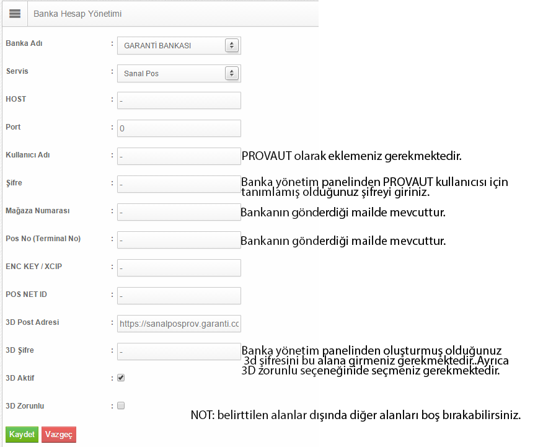543x447 pixels.
Task: Cancel with the Vazgeç button
Action: click(x=59, y=435)
